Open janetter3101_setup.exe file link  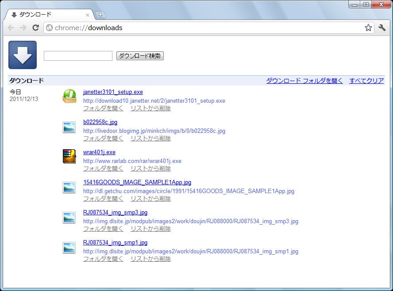click(x=113, y=92)
